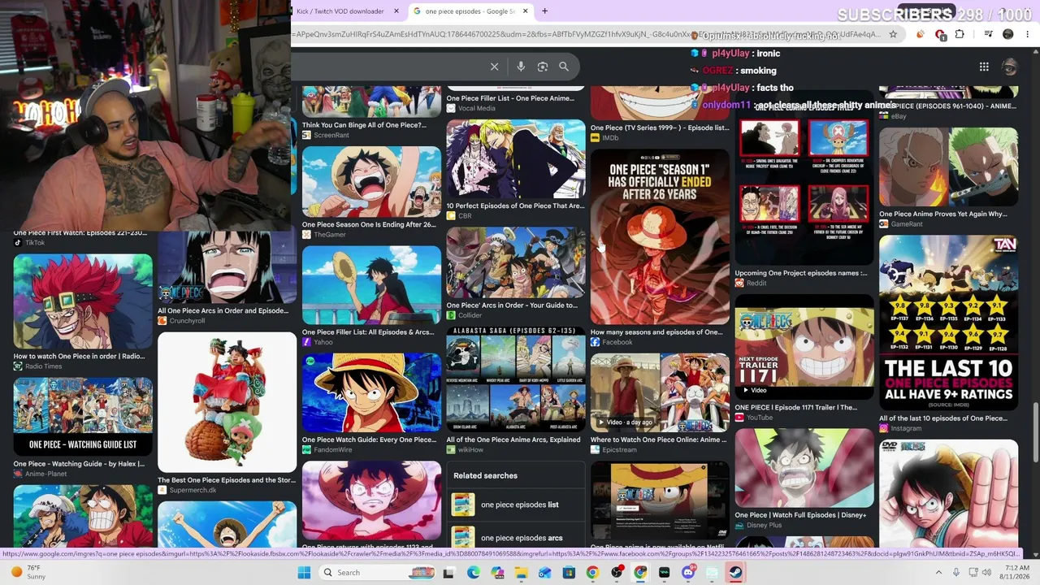Click the 'TheGamer' source label
This screenshot has height=585, width=1040.
tap(329, 235)
